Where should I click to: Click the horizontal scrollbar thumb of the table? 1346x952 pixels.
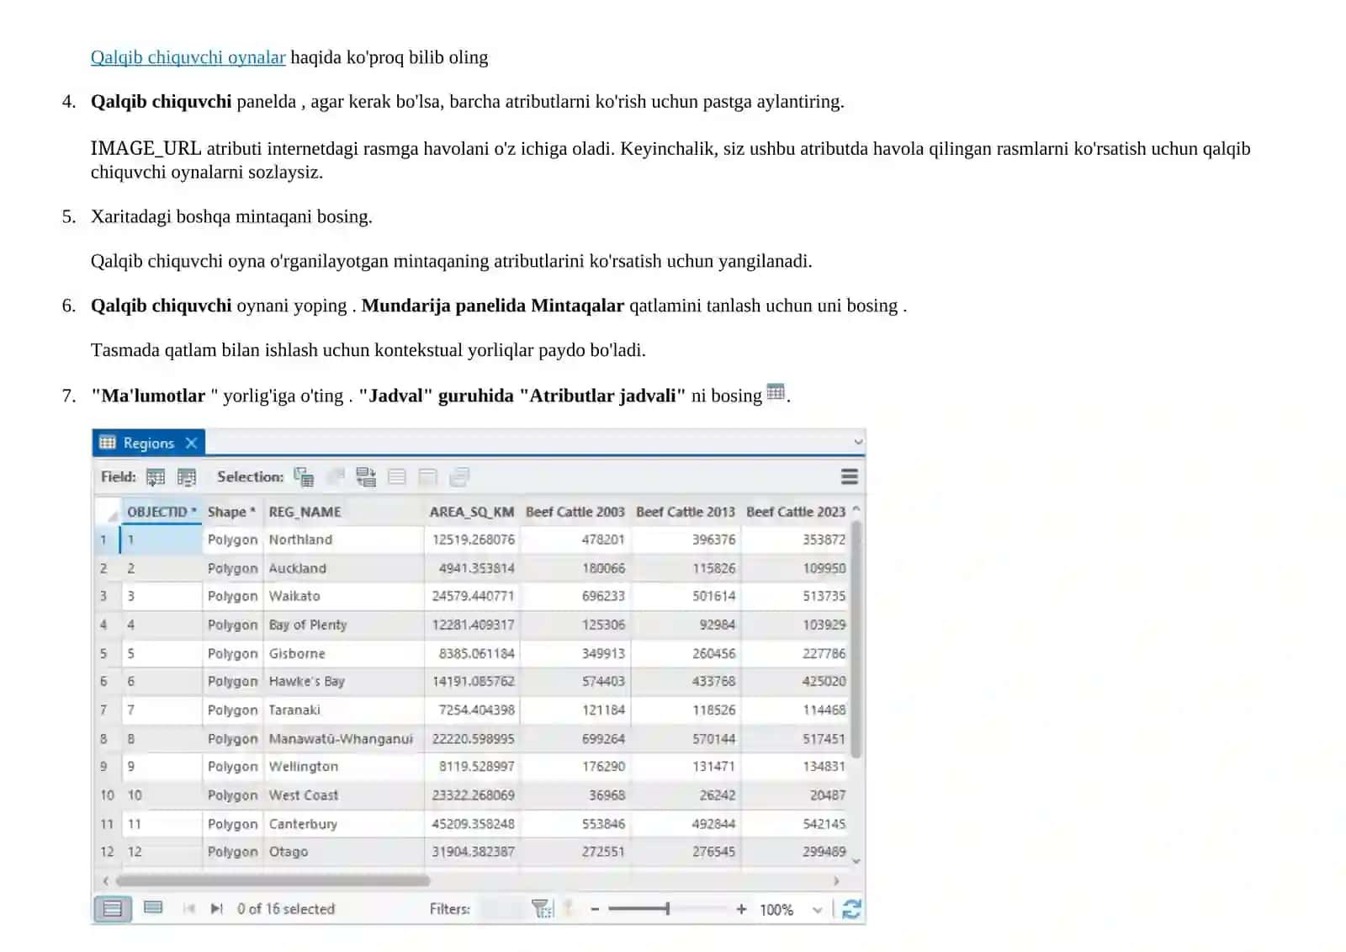pyautogui.click(x=273, y=880)
